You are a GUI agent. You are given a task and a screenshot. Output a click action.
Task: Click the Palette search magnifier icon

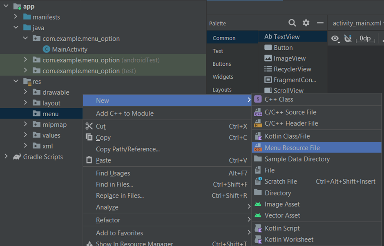[x=292, y=23]
